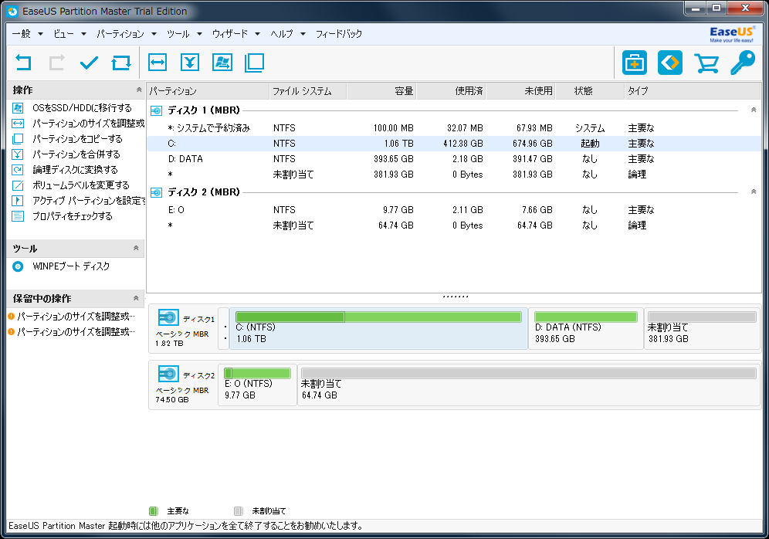Collapse ディスク 1 (MBR) group
The image size is (769, 539).
click(x=754, y=110)
